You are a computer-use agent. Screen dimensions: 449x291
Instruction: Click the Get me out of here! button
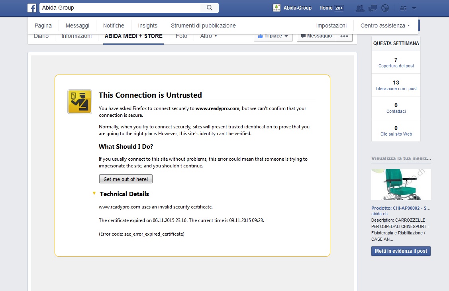126,179
